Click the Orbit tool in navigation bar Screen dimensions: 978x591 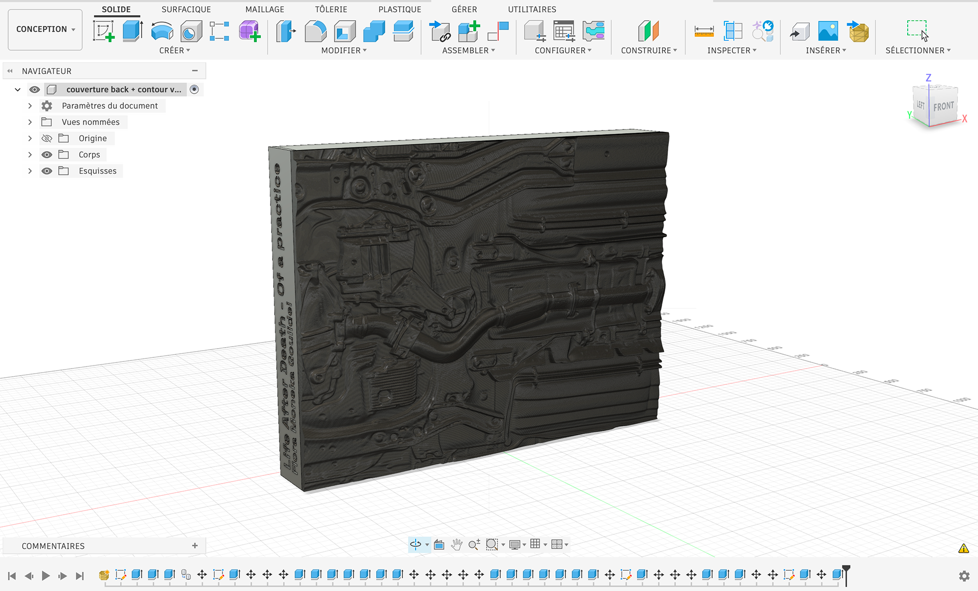(416, 545)
